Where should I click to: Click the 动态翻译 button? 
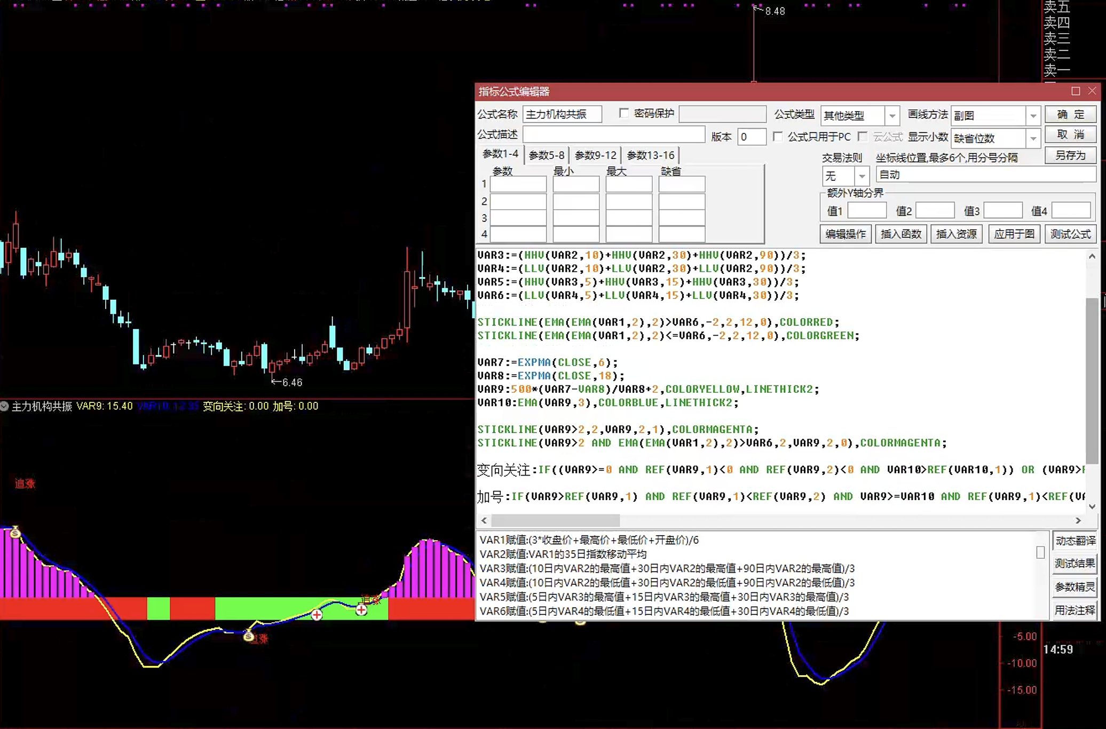1075,541
